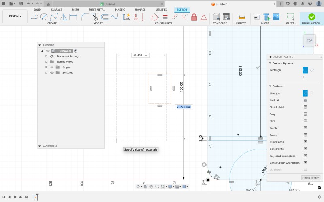This screenshot has width=324, height=202.
Task: Choose the Look At icon in palette
Action: [x=305, y=100]
